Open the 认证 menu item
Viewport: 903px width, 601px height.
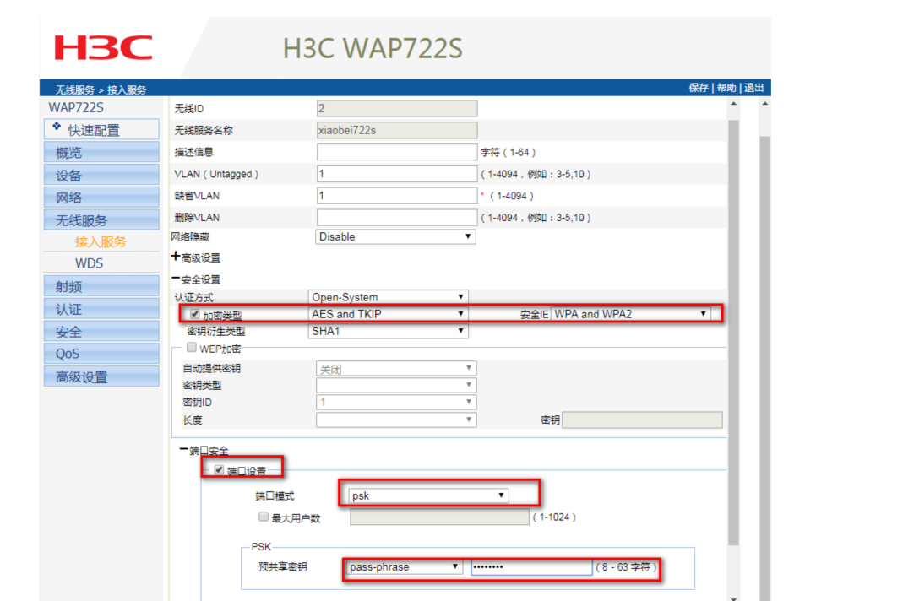click(x=101, y=309)
